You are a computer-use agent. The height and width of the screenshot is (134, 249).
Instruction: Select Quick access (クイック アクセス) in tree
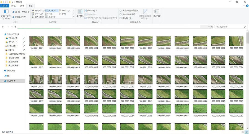(12, 34)
